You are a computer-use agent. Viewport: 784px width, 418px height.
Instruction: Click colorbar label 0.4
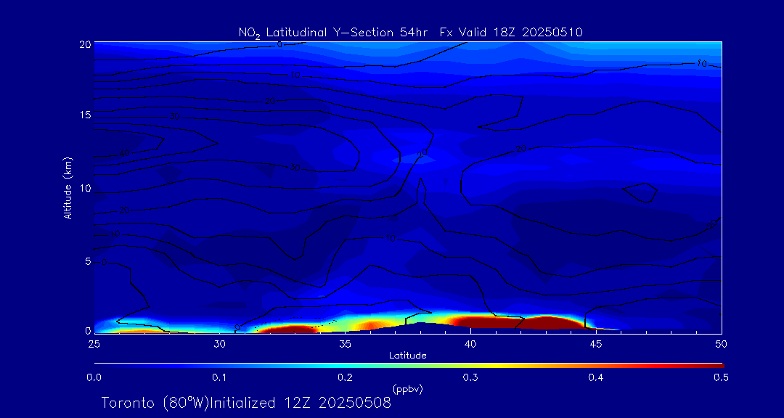point(595,377)
